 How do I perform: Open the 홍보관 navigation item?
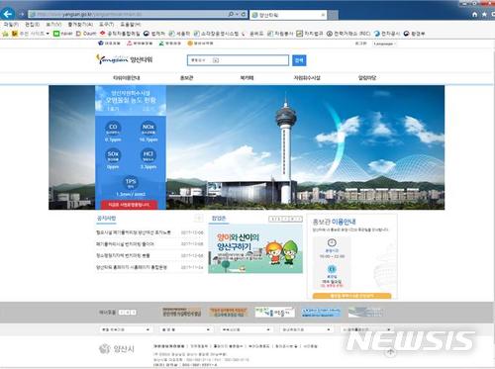click(186, 78)
